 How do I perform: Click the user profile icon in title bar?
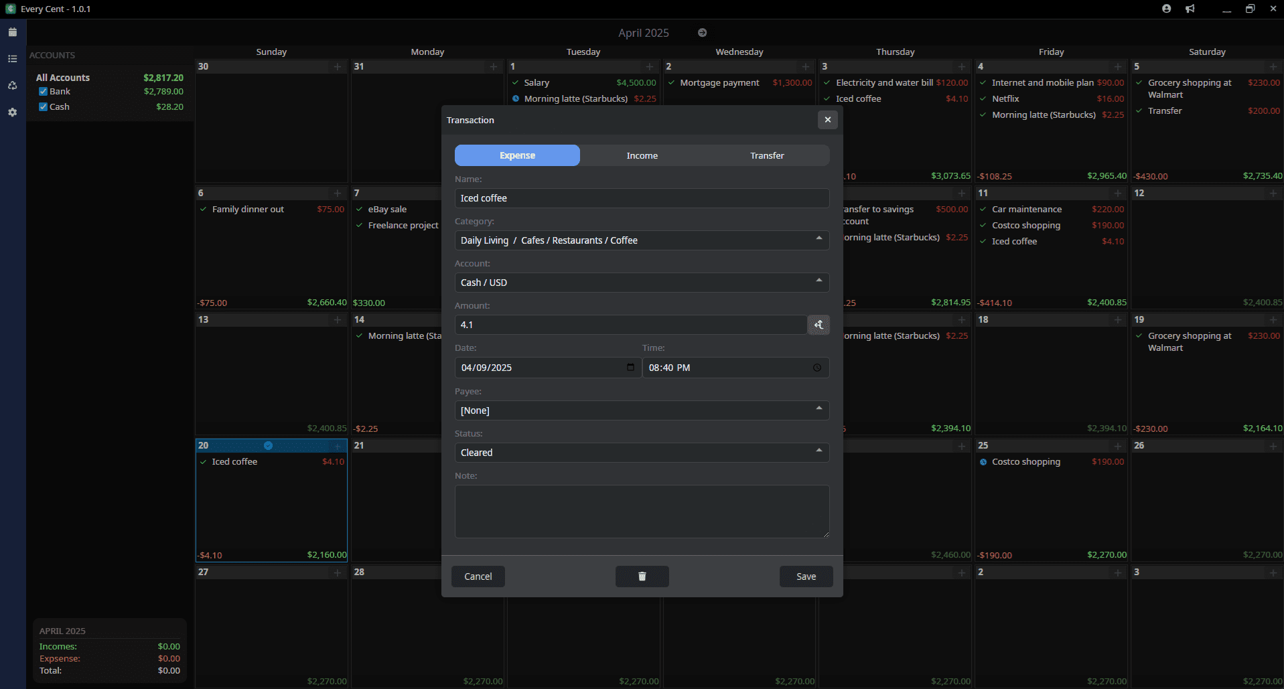pos(1167,9)
